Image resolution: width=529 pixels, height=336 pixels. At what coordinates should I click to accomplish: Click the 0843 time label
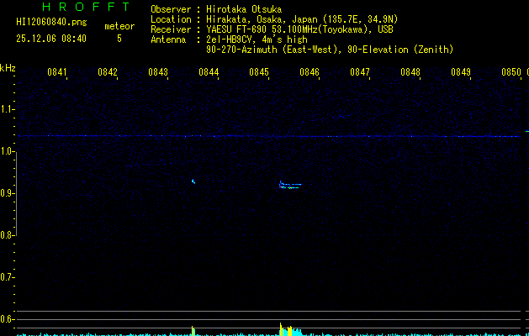(158, 73)
